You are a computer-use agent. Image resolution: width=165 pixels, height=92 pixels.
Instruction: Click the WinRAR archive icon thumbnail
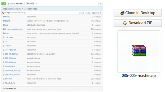pyautogui.click(x=139, y=51)
